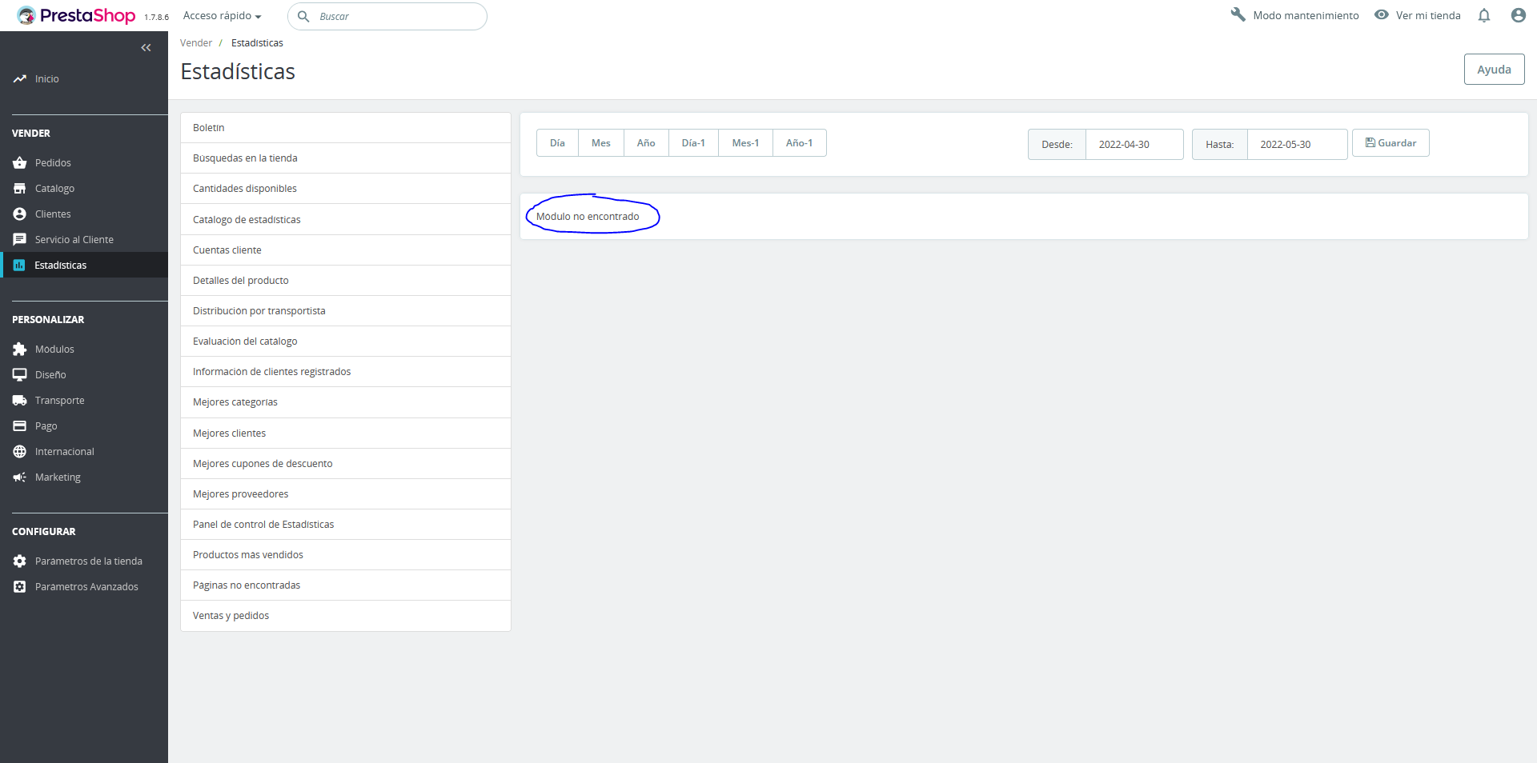Viewport: 1537px width, 763px height.
Task: Click the Save floppy icon on Guardar
Action: [x=1370, y=143]
